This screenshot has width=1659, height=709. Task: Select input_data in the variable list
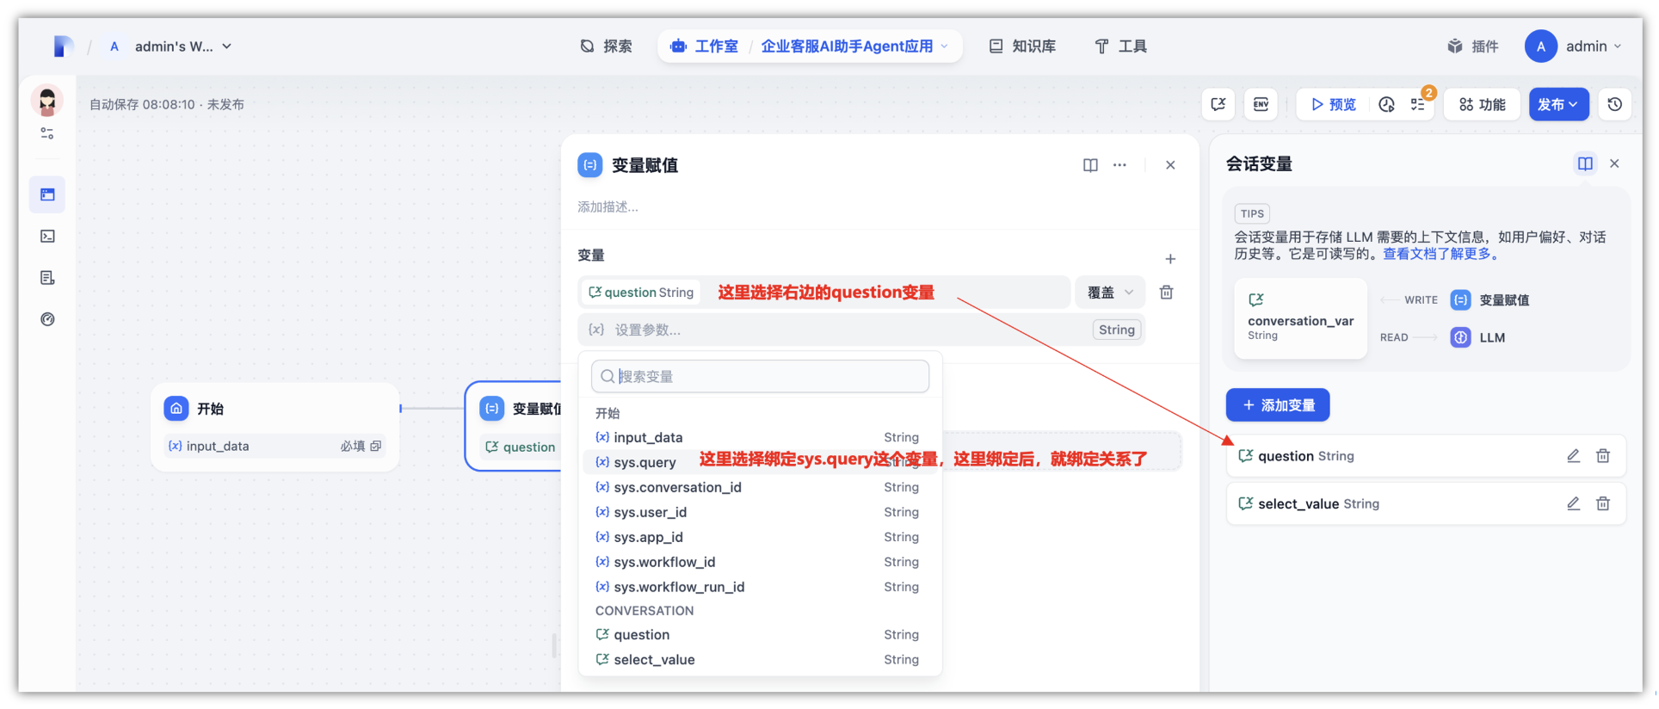coord(760,437)
